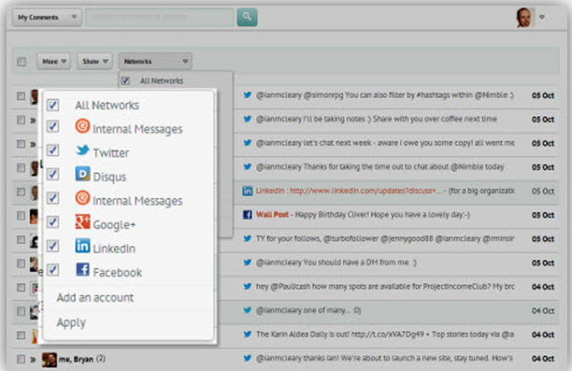Image resolution: width=572 pixels, height=371 pixels.
Task: Click first Internal Messages orange icon
Action: pos(83,126)
